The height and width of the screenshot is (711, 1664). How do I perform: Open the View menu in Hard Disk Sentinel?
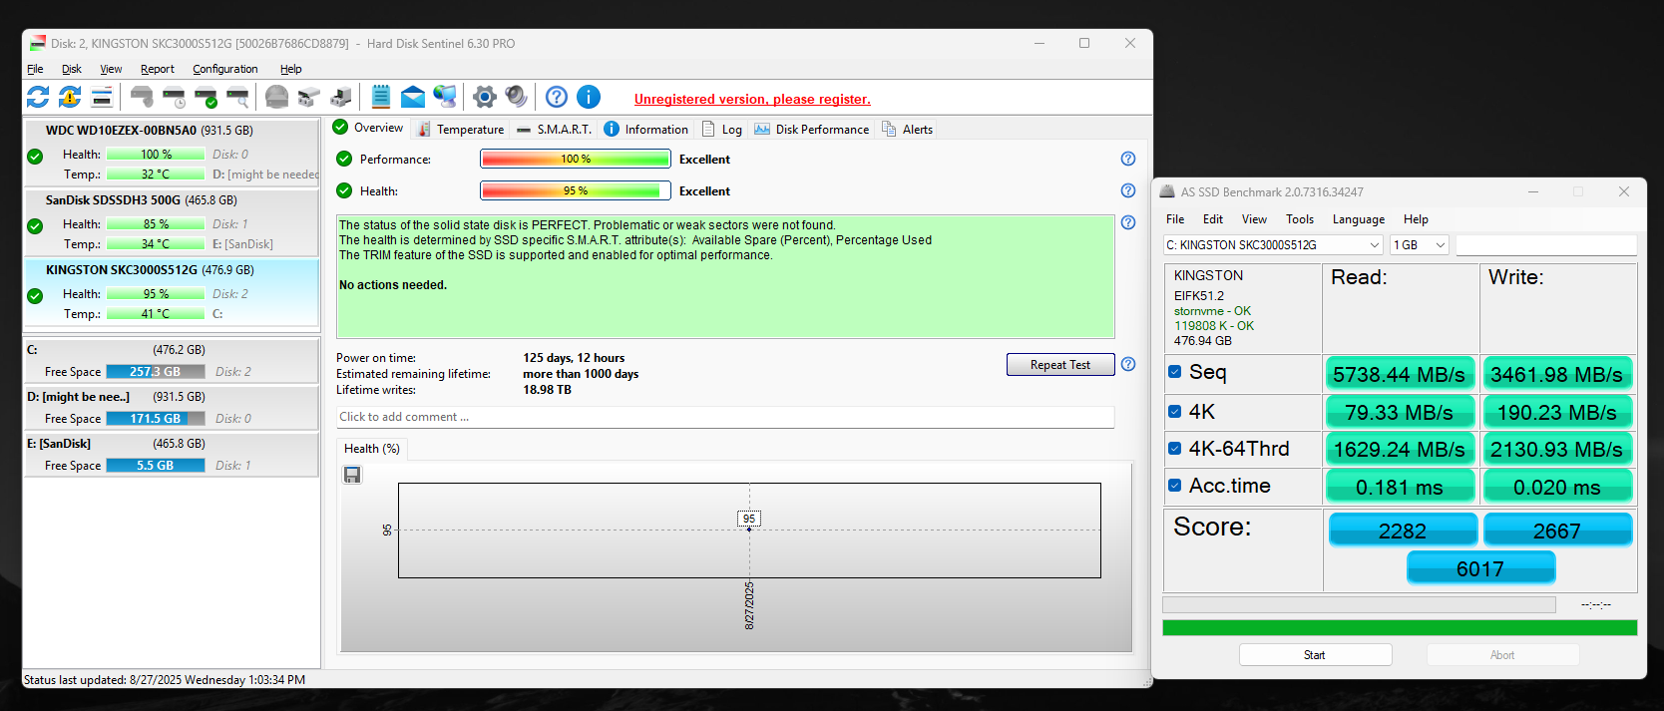[x=111, y=69]
